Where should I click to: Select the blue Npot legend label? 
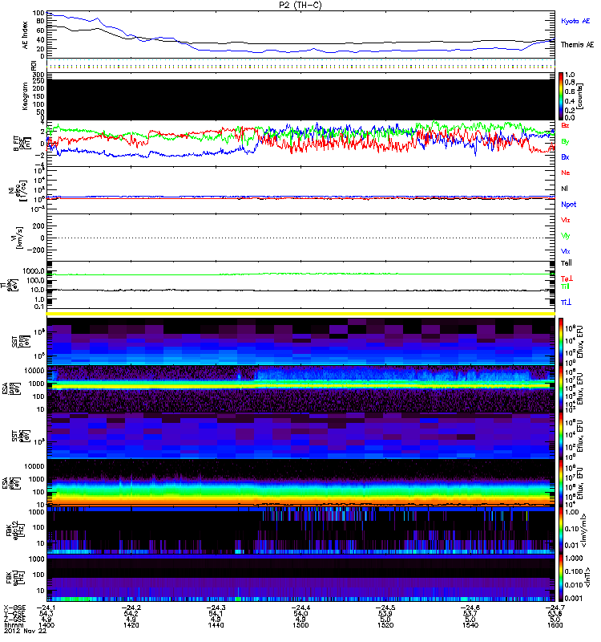(568, 205)
